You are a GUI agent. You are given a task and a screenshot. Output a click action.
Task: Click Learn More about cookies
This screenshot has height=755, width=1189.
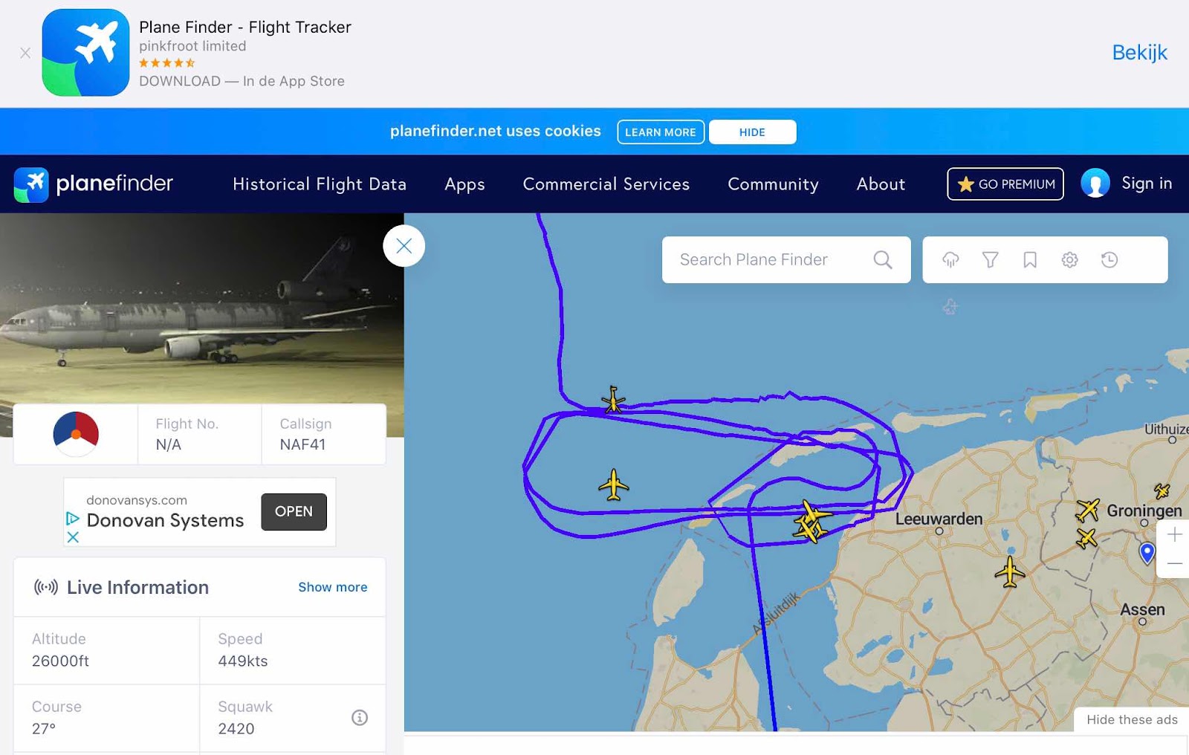661,132
